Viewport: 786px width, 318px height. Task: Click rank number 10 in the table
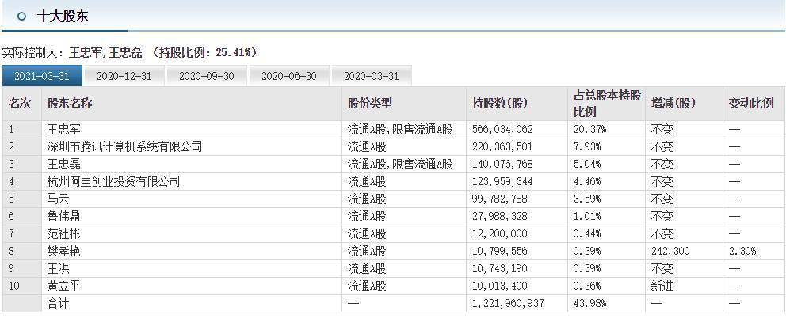click(14, 286)
